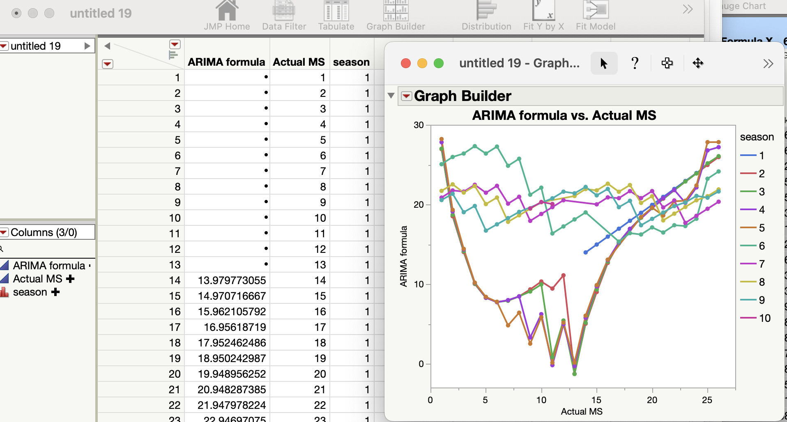The image size is (787, 422).
Task: Expand the Columns (3/0) panel menu
Action: [4, 232]
